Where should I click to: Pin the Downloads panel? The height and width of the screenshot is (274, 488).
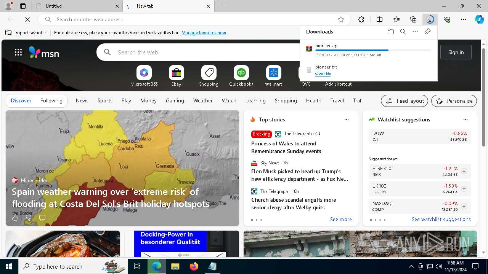pos(427,32)
